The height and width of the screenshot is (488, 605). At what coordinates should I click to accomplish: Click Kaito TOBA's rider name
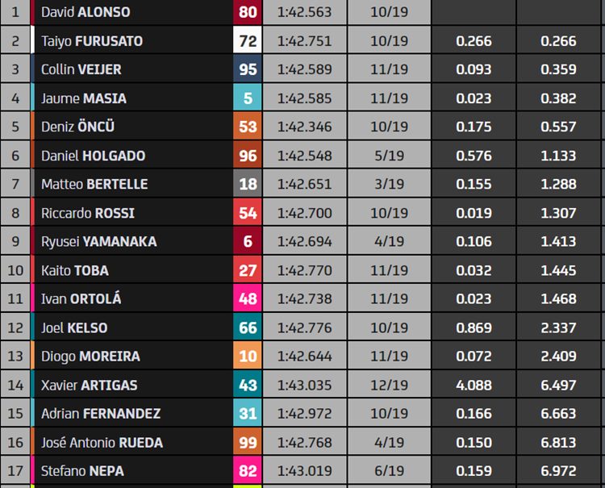point(75,270)
